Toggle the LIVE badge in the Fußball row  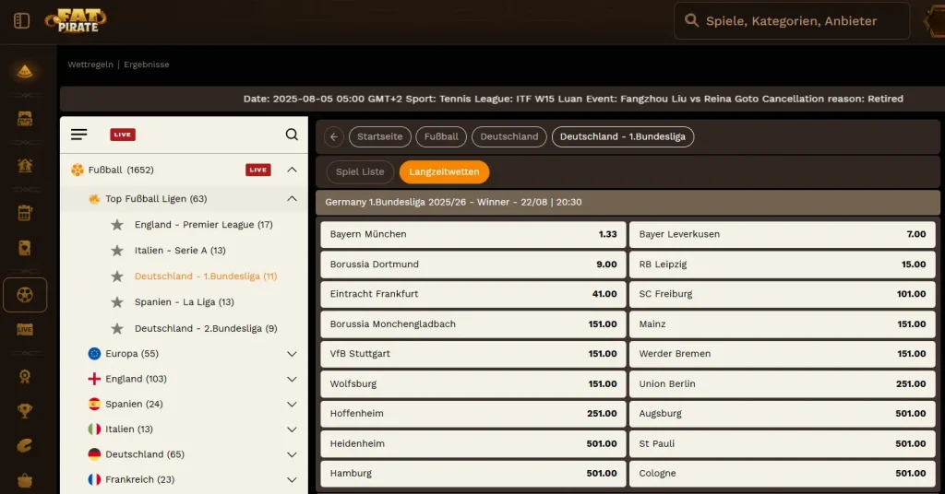coord(258,170)
